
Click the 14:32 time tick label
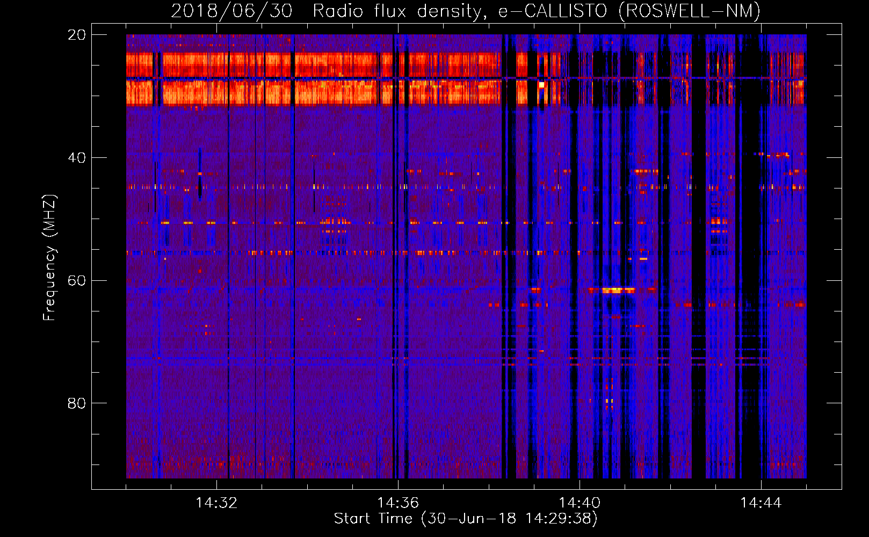pos(216,503)
